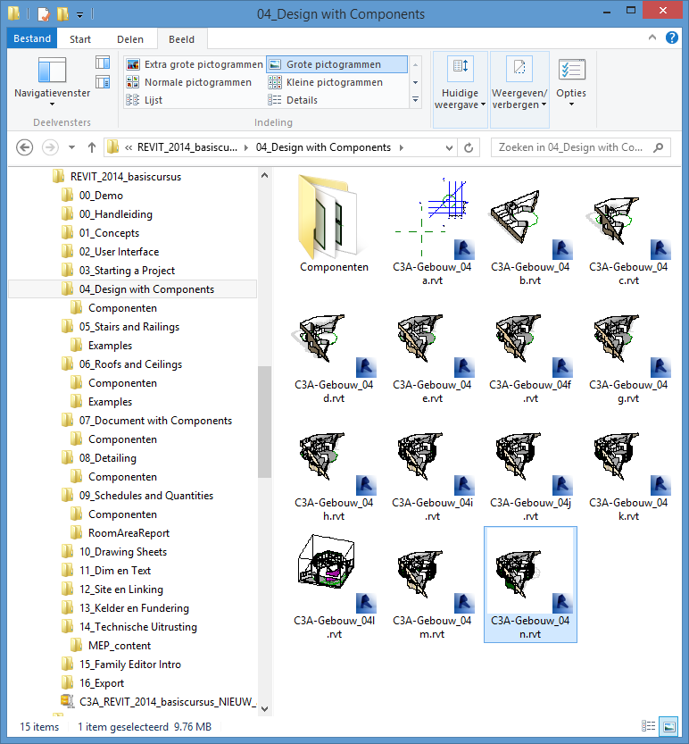
Task: Switch to details view via status bar icon
Action: tap(648, 726)
